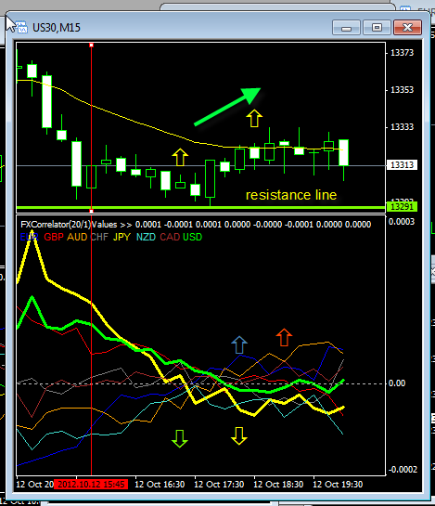This screenshot has height=506, width=435.
Task: Click the CHF legend label
Action: 99,237
